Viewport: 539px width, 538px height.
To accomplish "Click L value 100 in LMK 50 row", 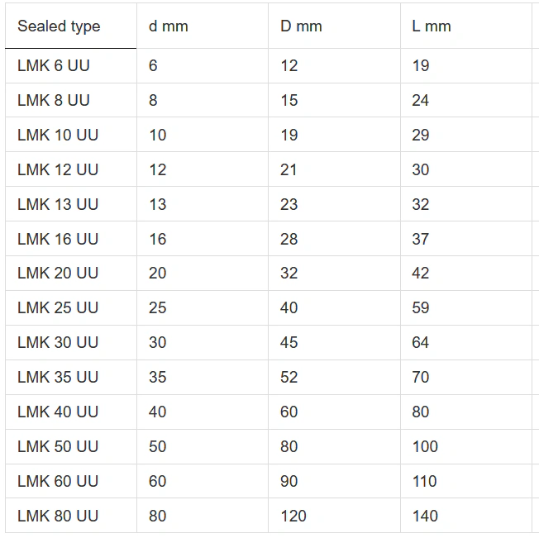I will point(425,446).
